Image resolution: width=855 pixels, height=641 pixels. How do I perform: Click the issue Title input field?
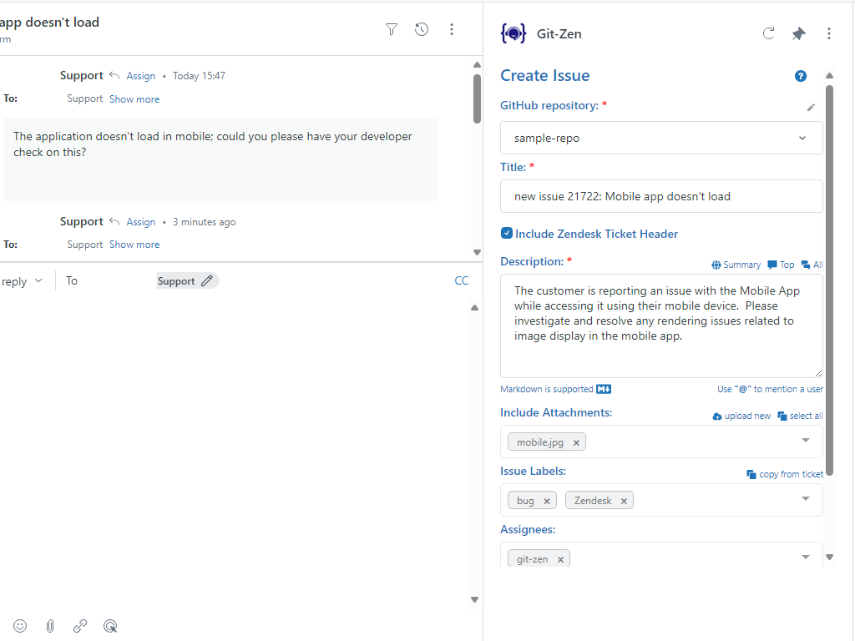coord(661,196)
